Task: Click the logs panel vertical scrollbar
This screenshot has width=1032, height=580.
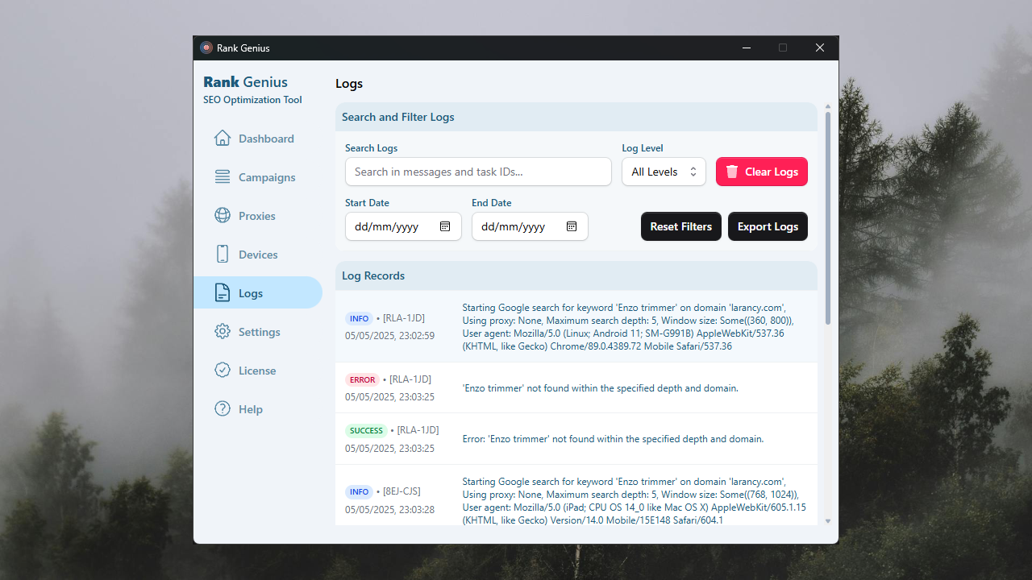Action: (x=827, y=217)
